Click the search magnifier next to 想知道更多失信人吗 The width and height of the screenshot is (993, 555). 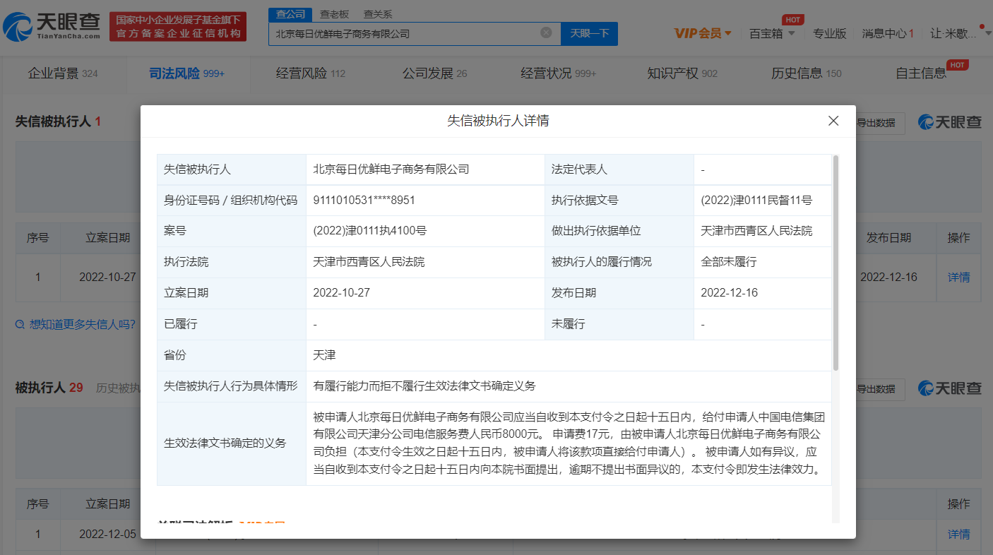(x=20, y=325)
